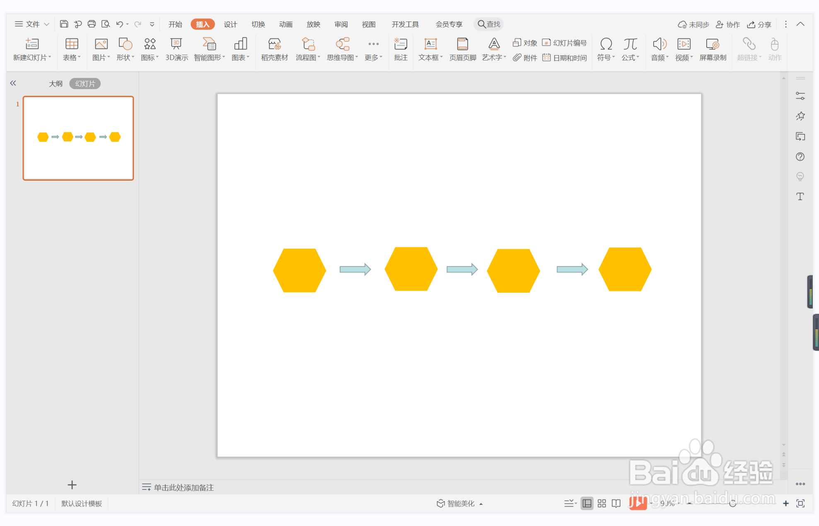Image resolution: width=819 pixels, height=526 pixels.
Task: Switch to Reading view in status bar
Action: pyautogui.click(x=616, y=503)
